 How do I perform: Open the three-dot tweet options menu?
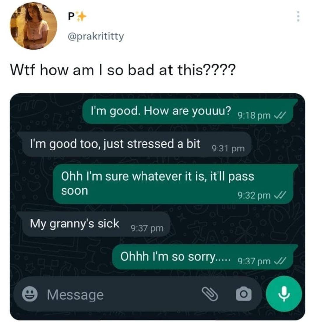[298, 16]
